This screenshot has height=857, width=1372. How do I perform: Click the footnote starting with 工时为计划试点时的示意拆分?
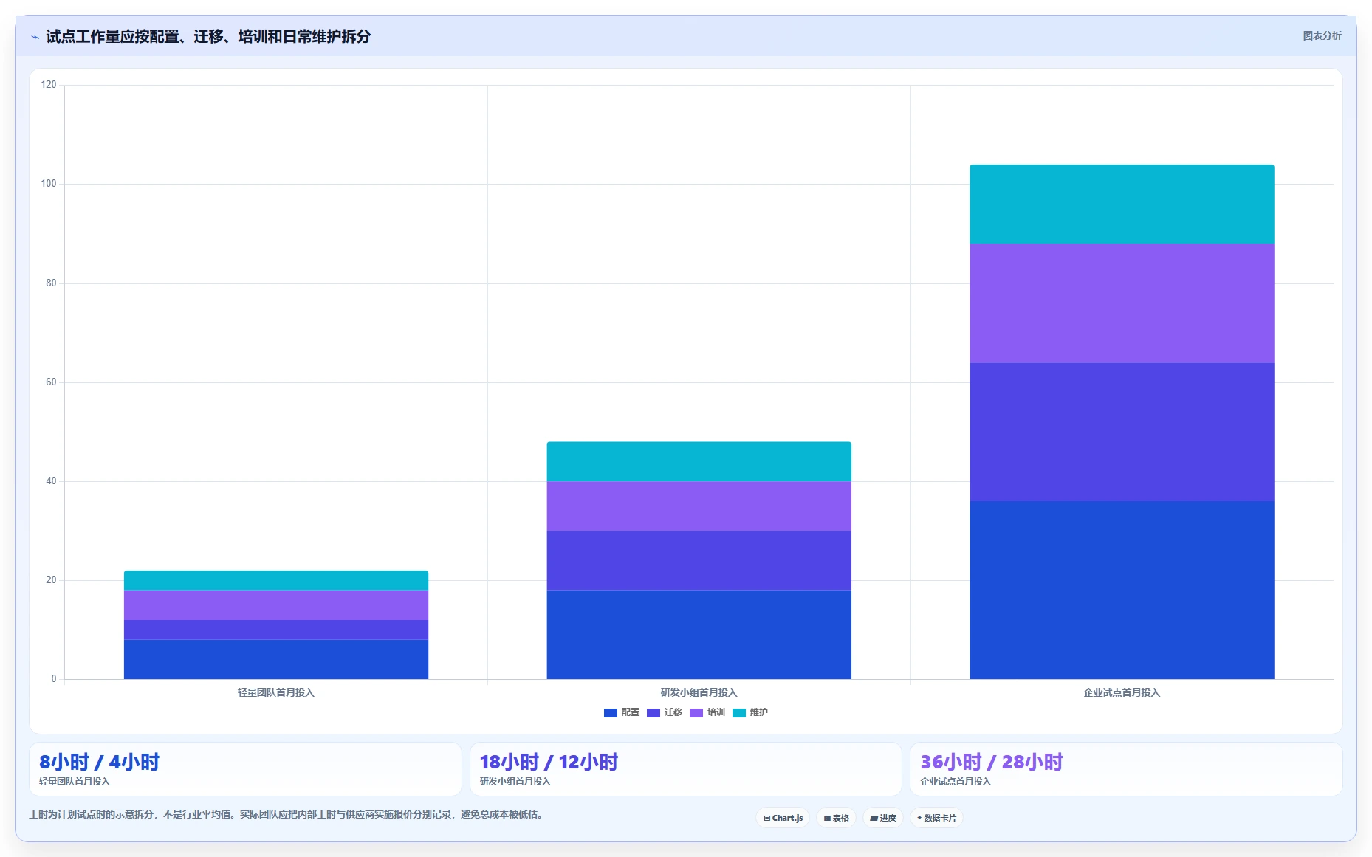pyautogui.click(x=288, y=814)
